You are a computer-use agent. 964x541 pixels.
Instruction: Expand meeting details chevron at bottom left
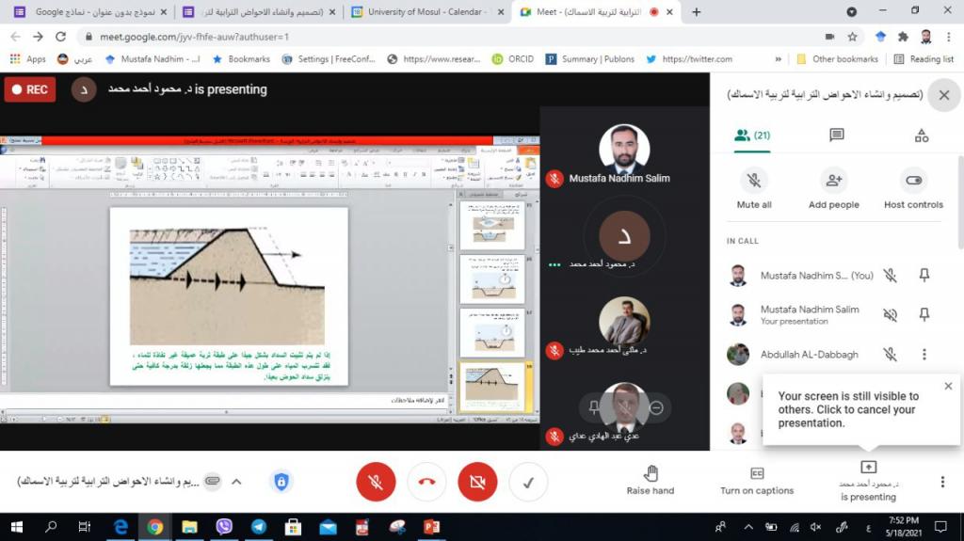[236, 482]
